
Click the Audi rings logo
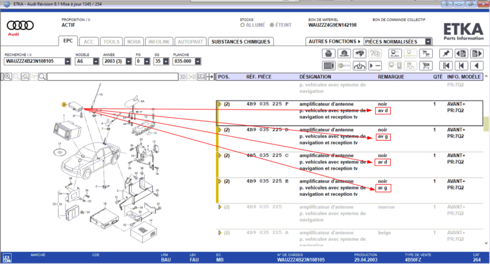click(x=20, y=25)
